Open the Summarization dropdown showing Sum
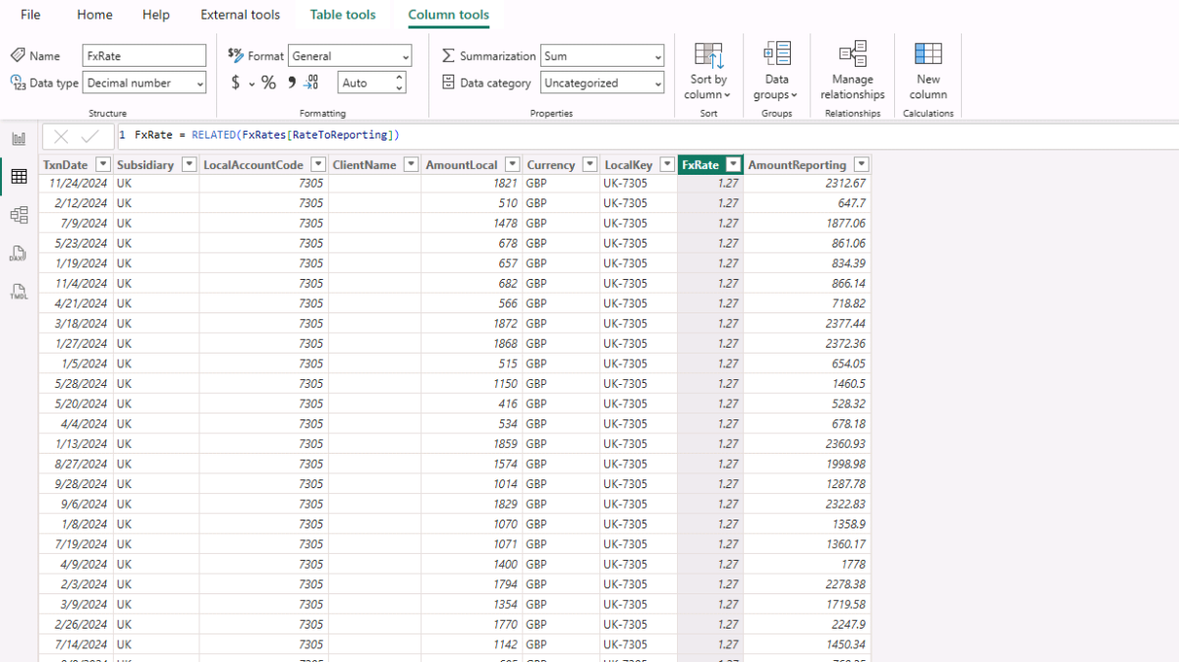 [601, 56]
